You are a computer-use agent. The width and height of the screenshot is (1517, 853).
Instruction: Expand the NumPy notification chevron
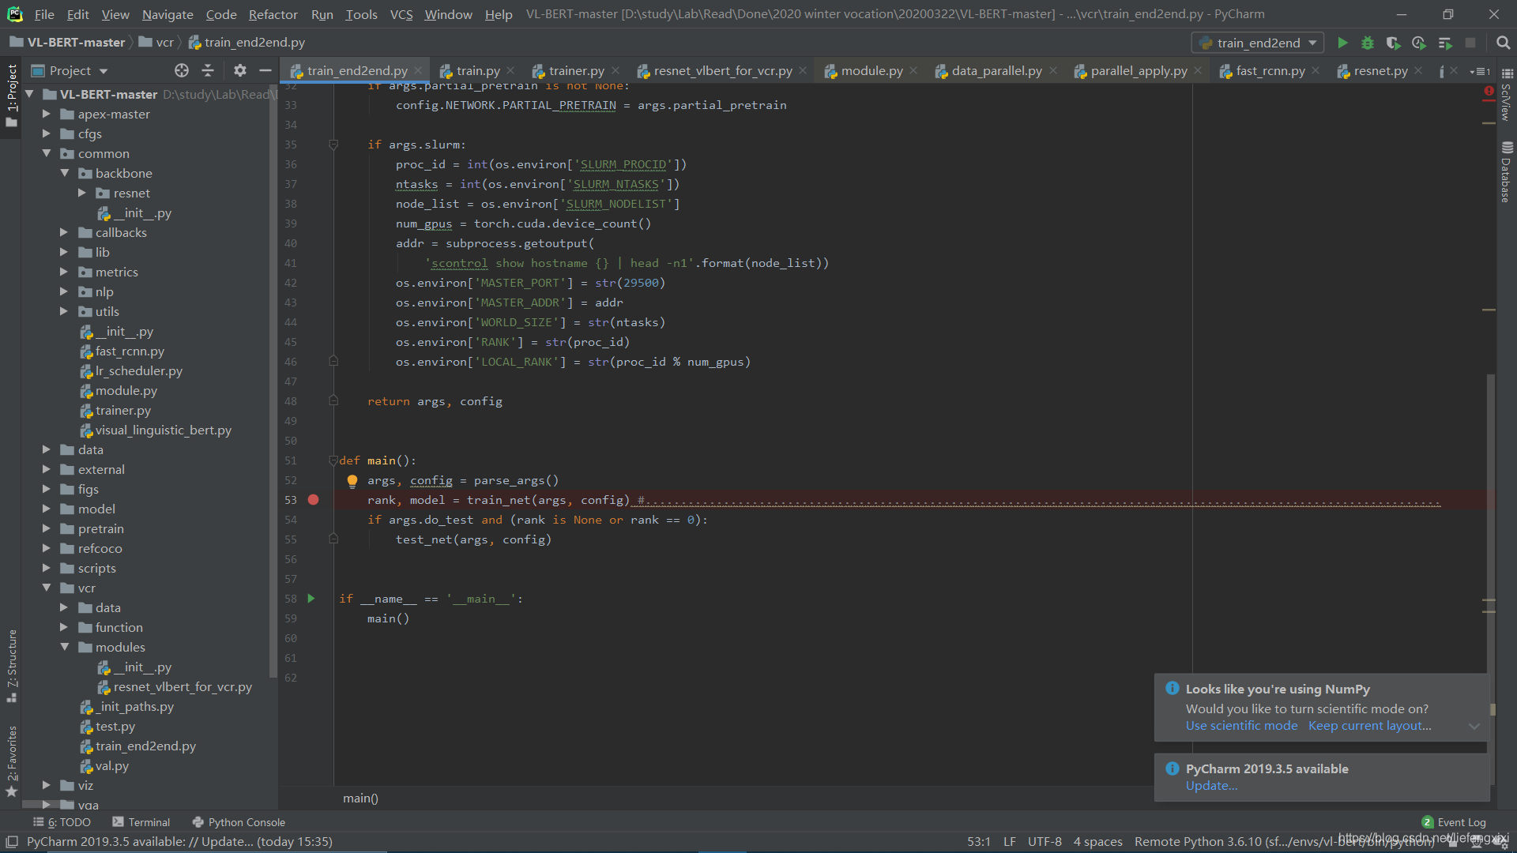(1474, 727)
